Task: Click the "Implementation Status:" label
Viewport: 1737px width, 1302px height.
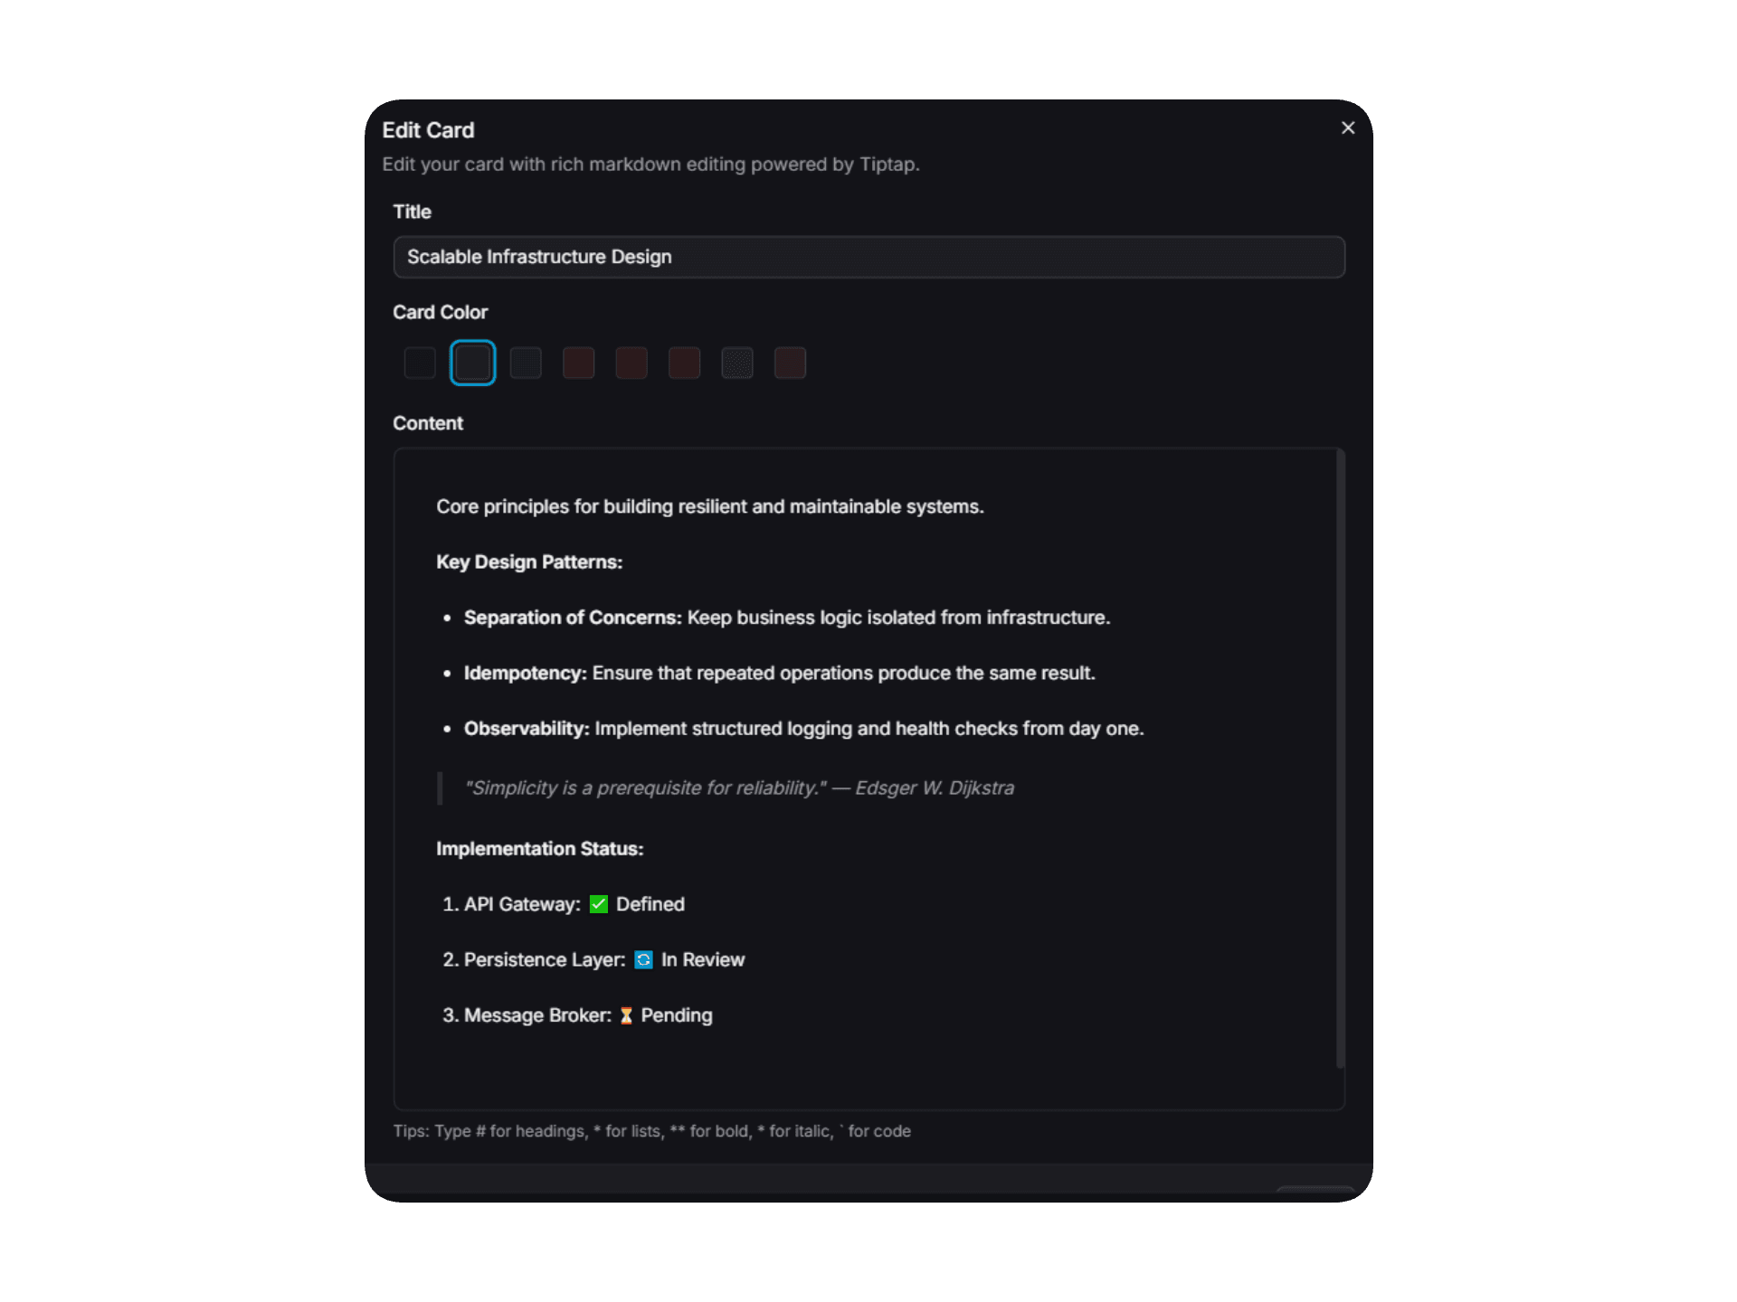Action: pyautogui.click(x=540, y=848)
